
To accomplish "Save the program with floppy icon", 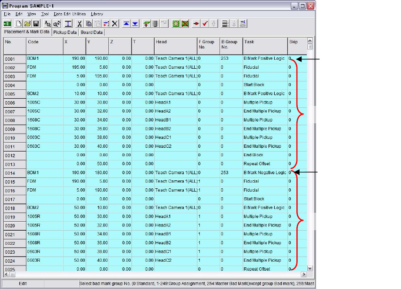I will coord(36,23).
